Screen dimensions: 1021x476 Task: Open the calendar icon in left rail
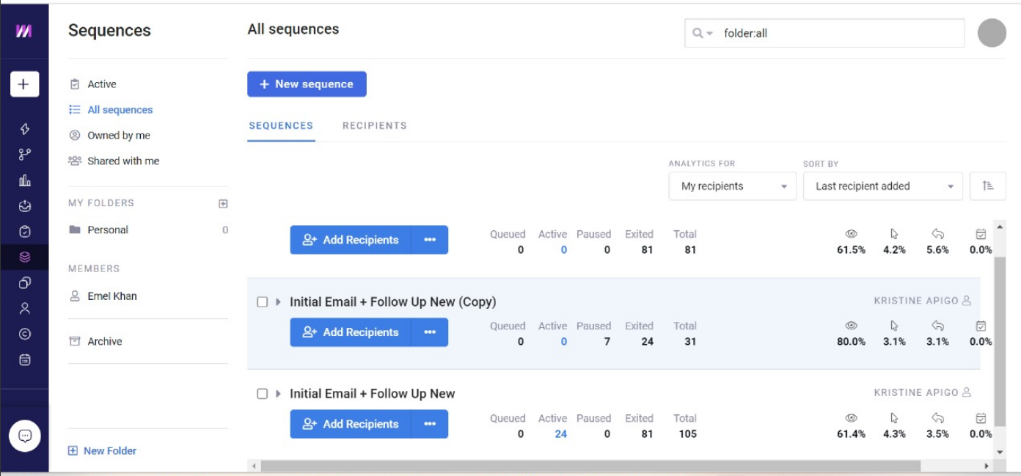coord(25,359)
